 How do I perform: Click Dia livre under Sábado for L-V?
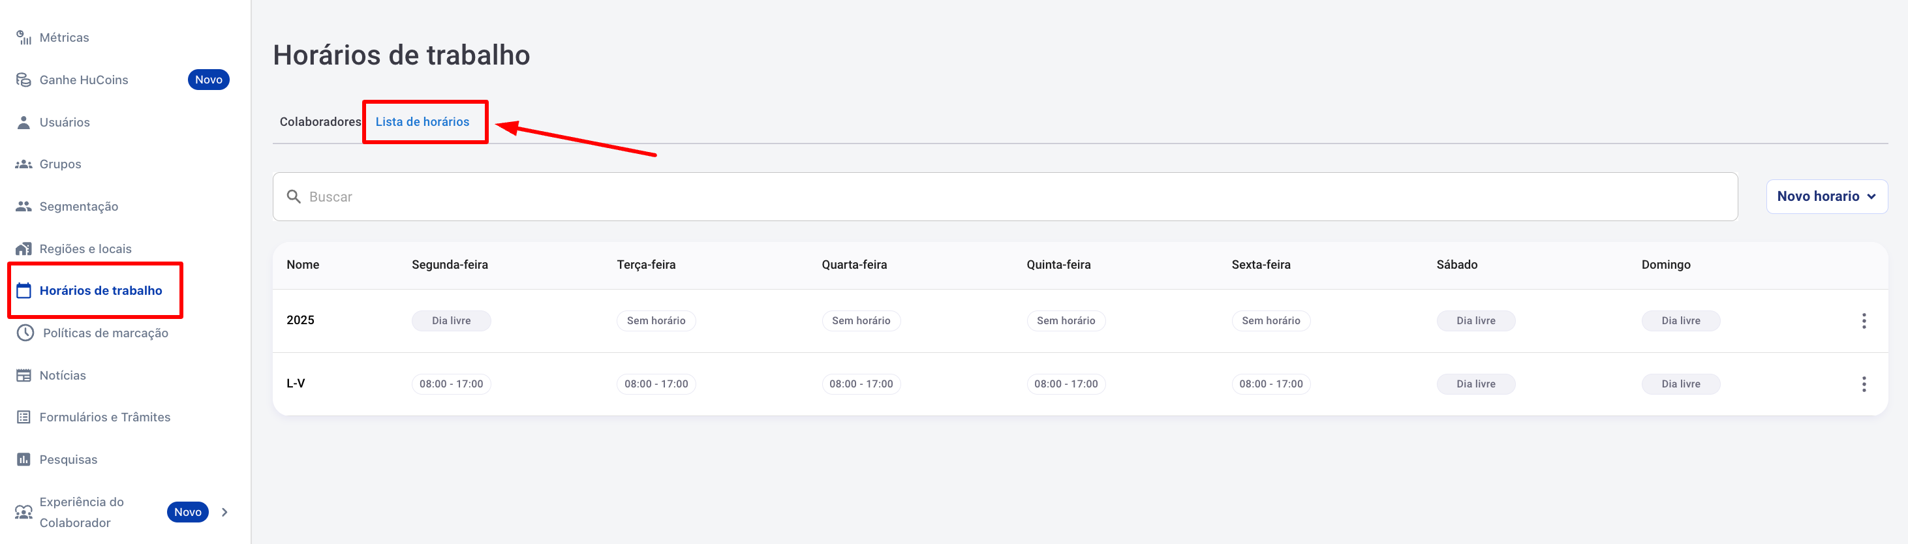coord(1476,384)
